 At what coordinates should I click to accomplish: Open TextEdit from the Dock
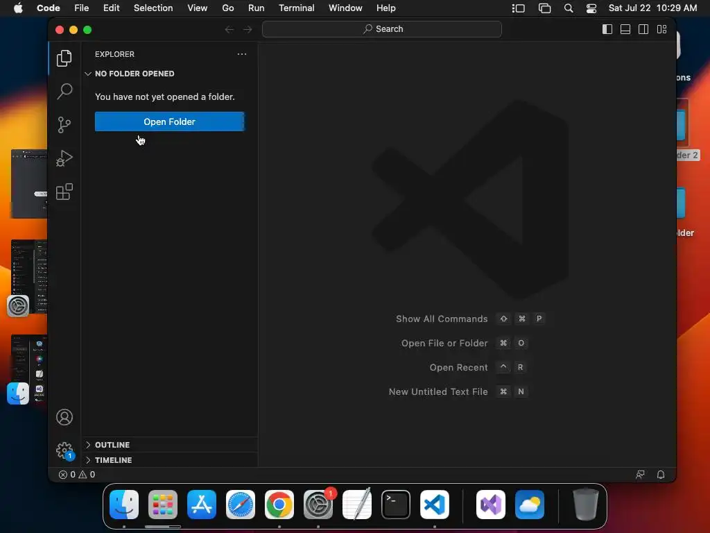click(357, 504)
